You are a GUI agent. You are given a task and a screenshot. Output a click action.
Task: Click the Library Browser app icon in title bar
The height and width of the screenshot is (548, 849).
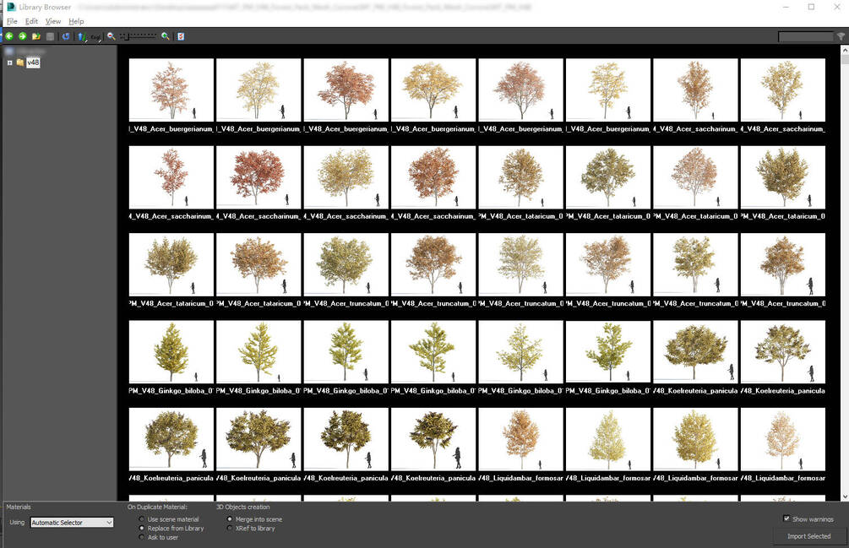pyautogui.click(x=11, y=7)
